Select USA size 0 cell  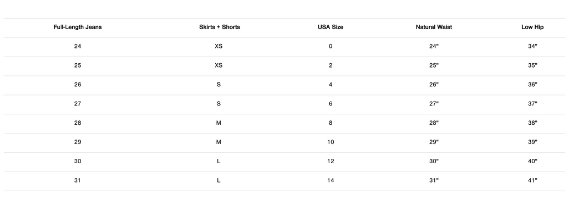[x=331, y=46]
